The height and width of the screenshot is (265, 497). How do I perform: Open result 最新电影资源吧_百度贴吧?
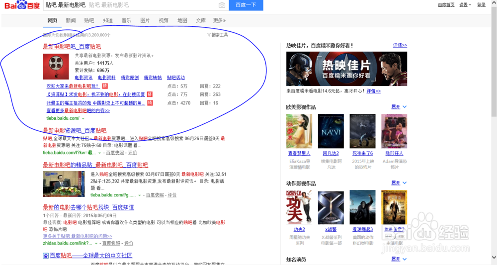coord(75,131)
